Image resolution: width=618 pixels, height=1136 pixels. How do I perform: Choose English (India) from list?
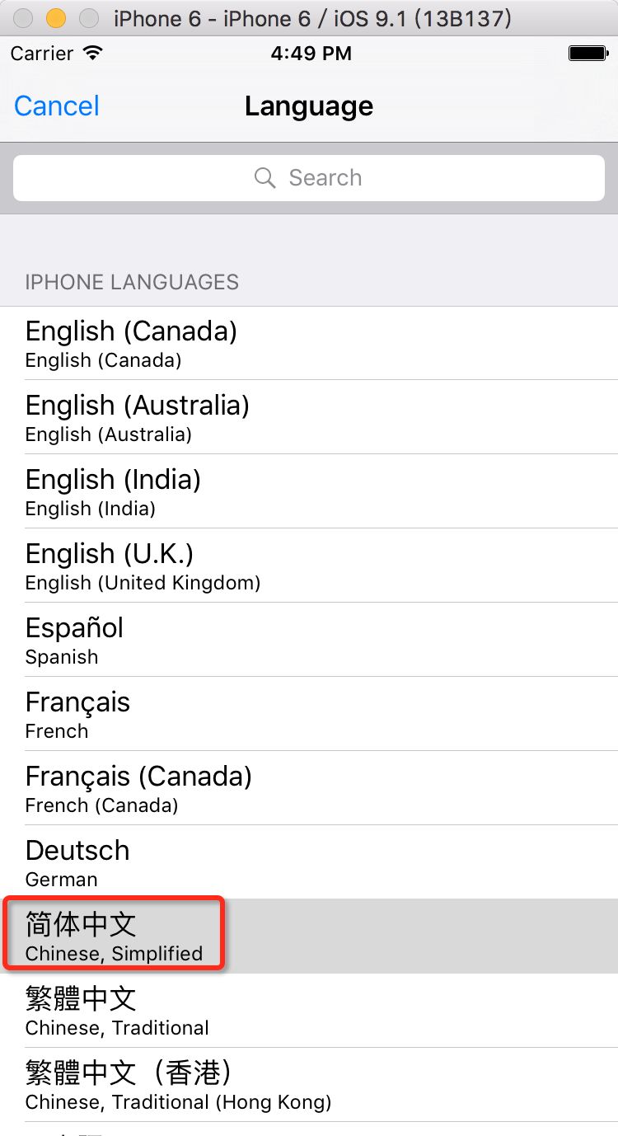click(309, 491)
